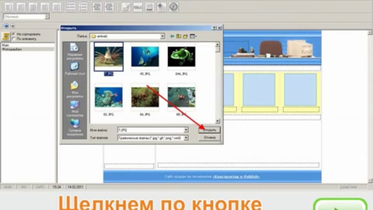The width and height of the screenshot is (373, 210).
Task: Click the numbered list toolbar icon
Action: pos(83,7)
